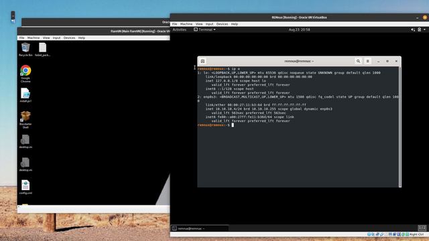Click the volume icon in REMnux top bar
Screen dimensions: 429x241
(x=413, y=29)
